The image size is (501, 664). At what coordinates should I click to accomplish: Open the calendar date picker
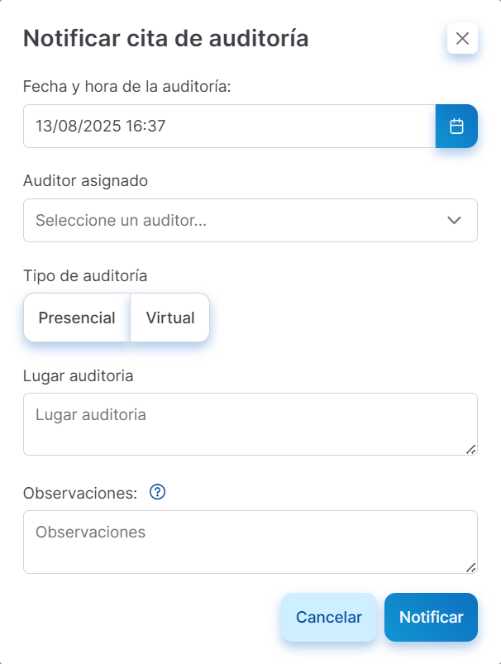tap(456, 127)
